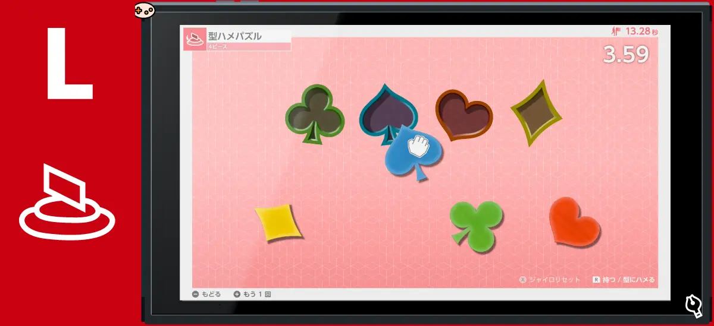
Task: Click the もう1回 retry button
Action: (x=252, y=294)
